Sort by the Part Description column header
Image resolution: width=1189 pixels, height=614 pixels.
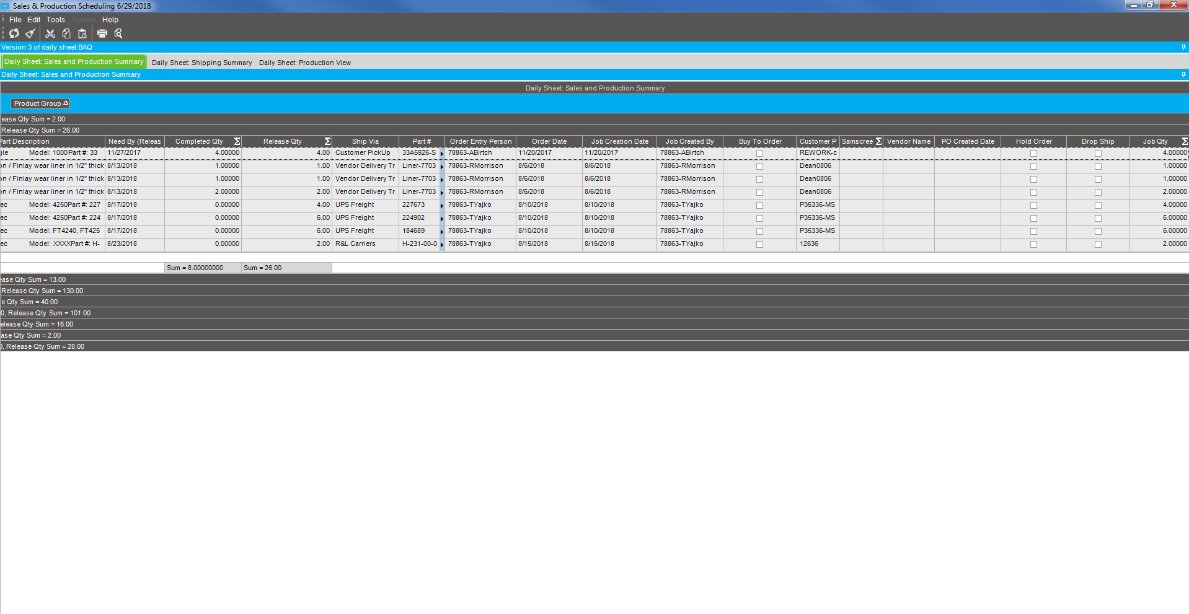52,141
